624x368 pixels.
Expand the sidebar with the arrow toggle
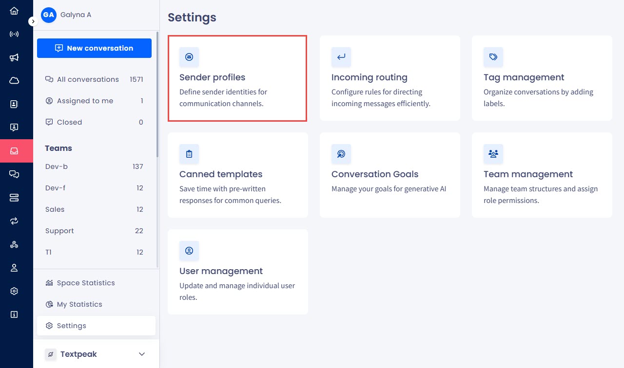point(33,21)
